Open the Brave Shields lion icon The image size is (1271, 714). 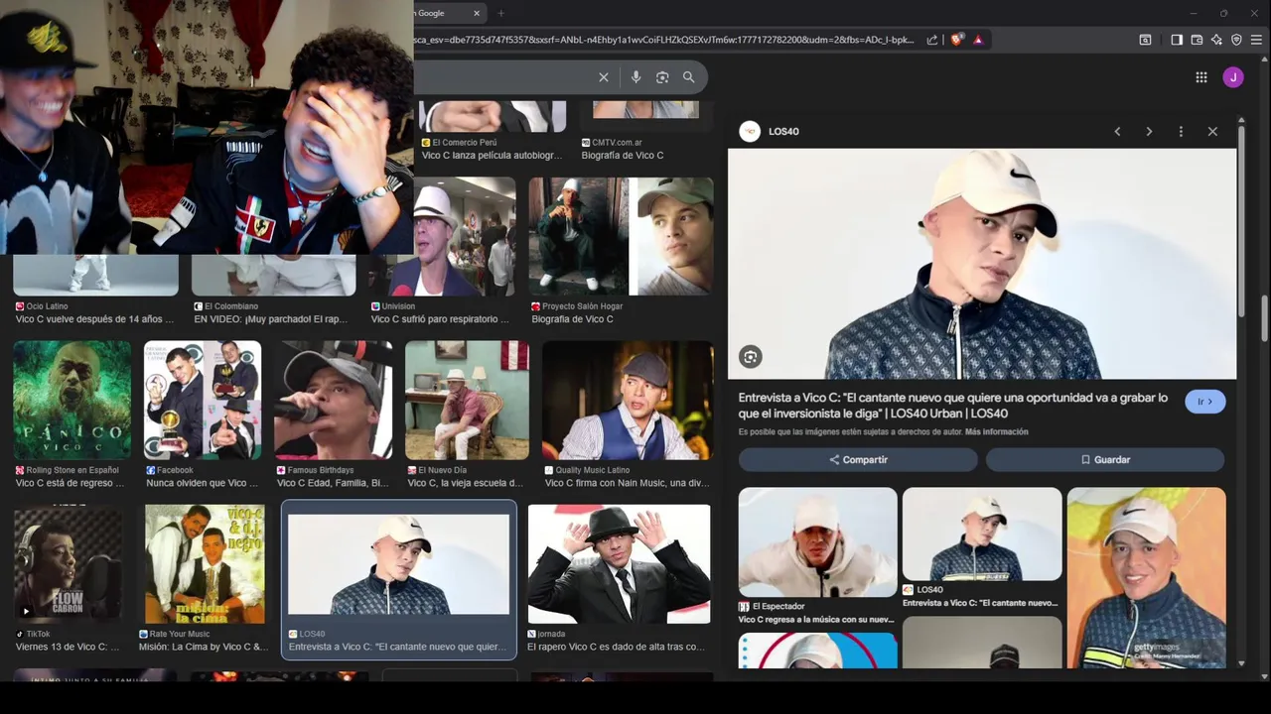tap(956, 40)
